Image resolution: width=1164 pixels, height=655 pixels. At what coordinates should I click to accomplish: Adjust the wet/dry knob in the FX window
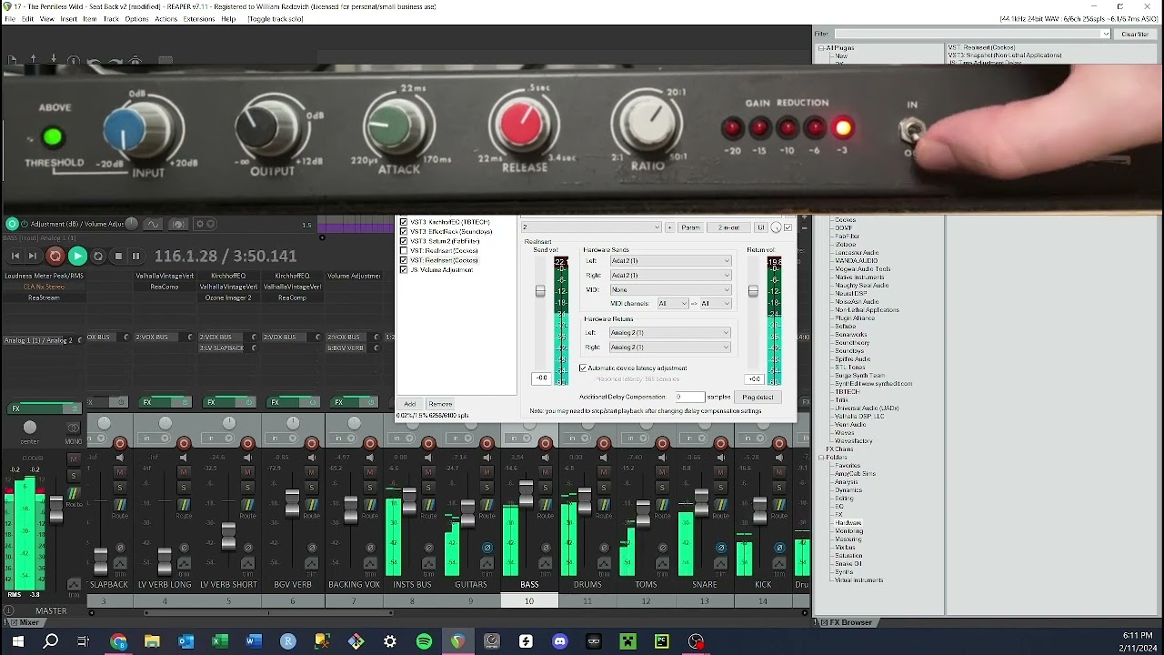pyautogui.click(x=776, y=227)
